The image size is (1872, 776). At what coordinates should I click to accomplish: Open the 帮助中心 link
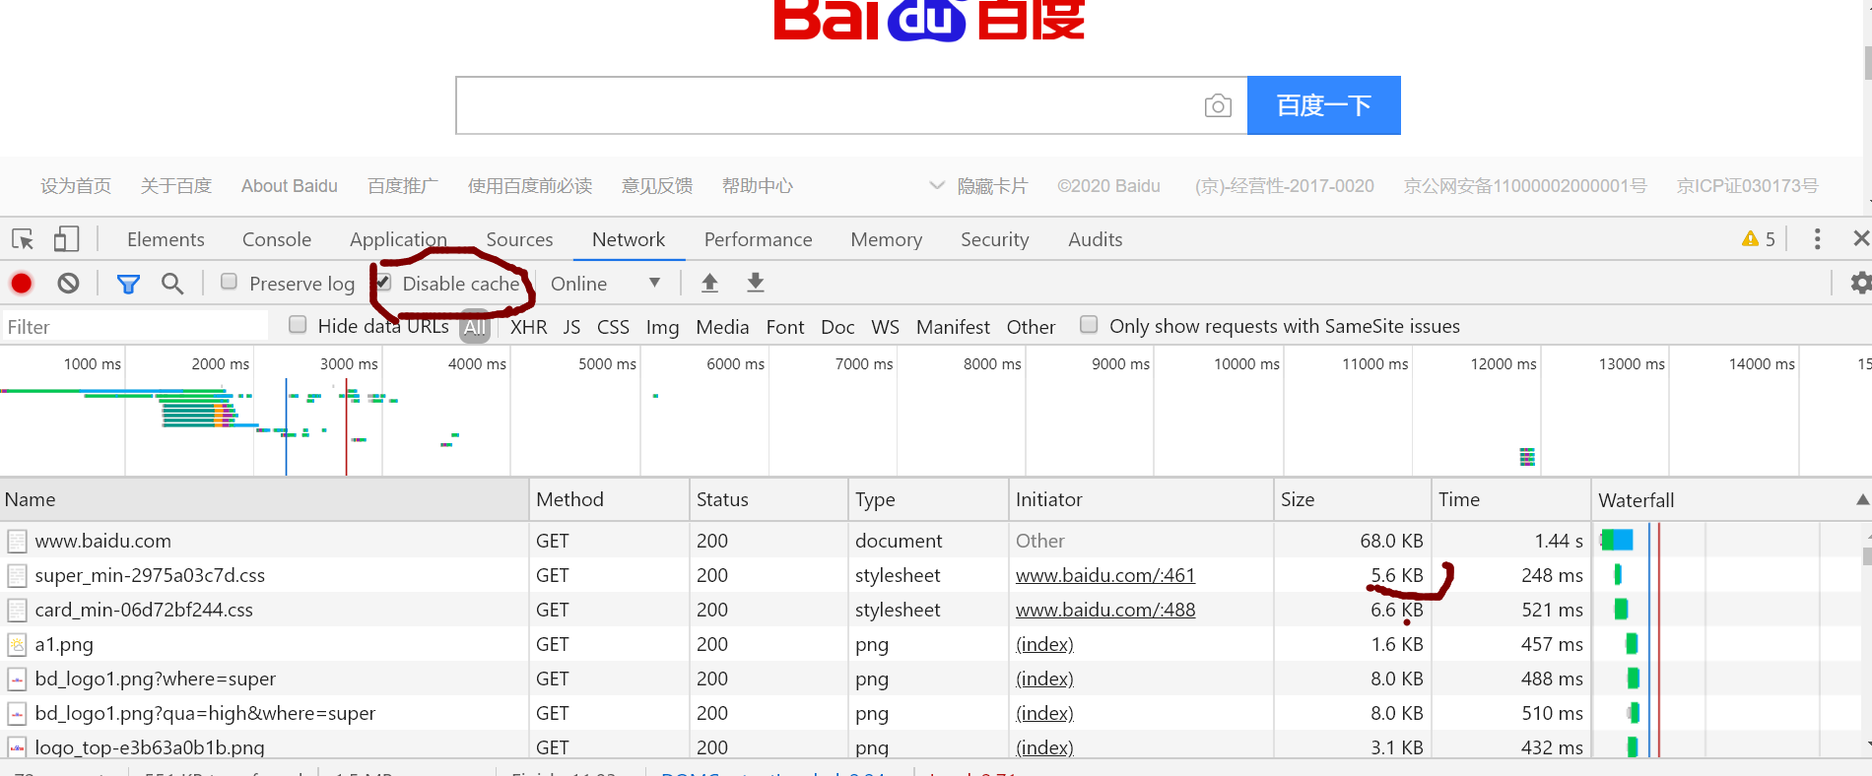click(758, 186)
